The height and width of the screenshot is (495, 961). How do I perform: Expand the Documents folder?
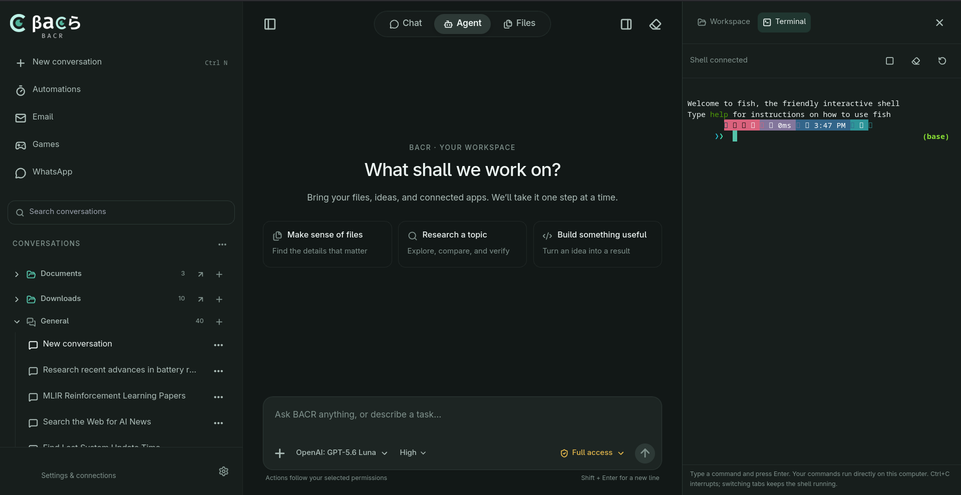click(x=17, y=274)
